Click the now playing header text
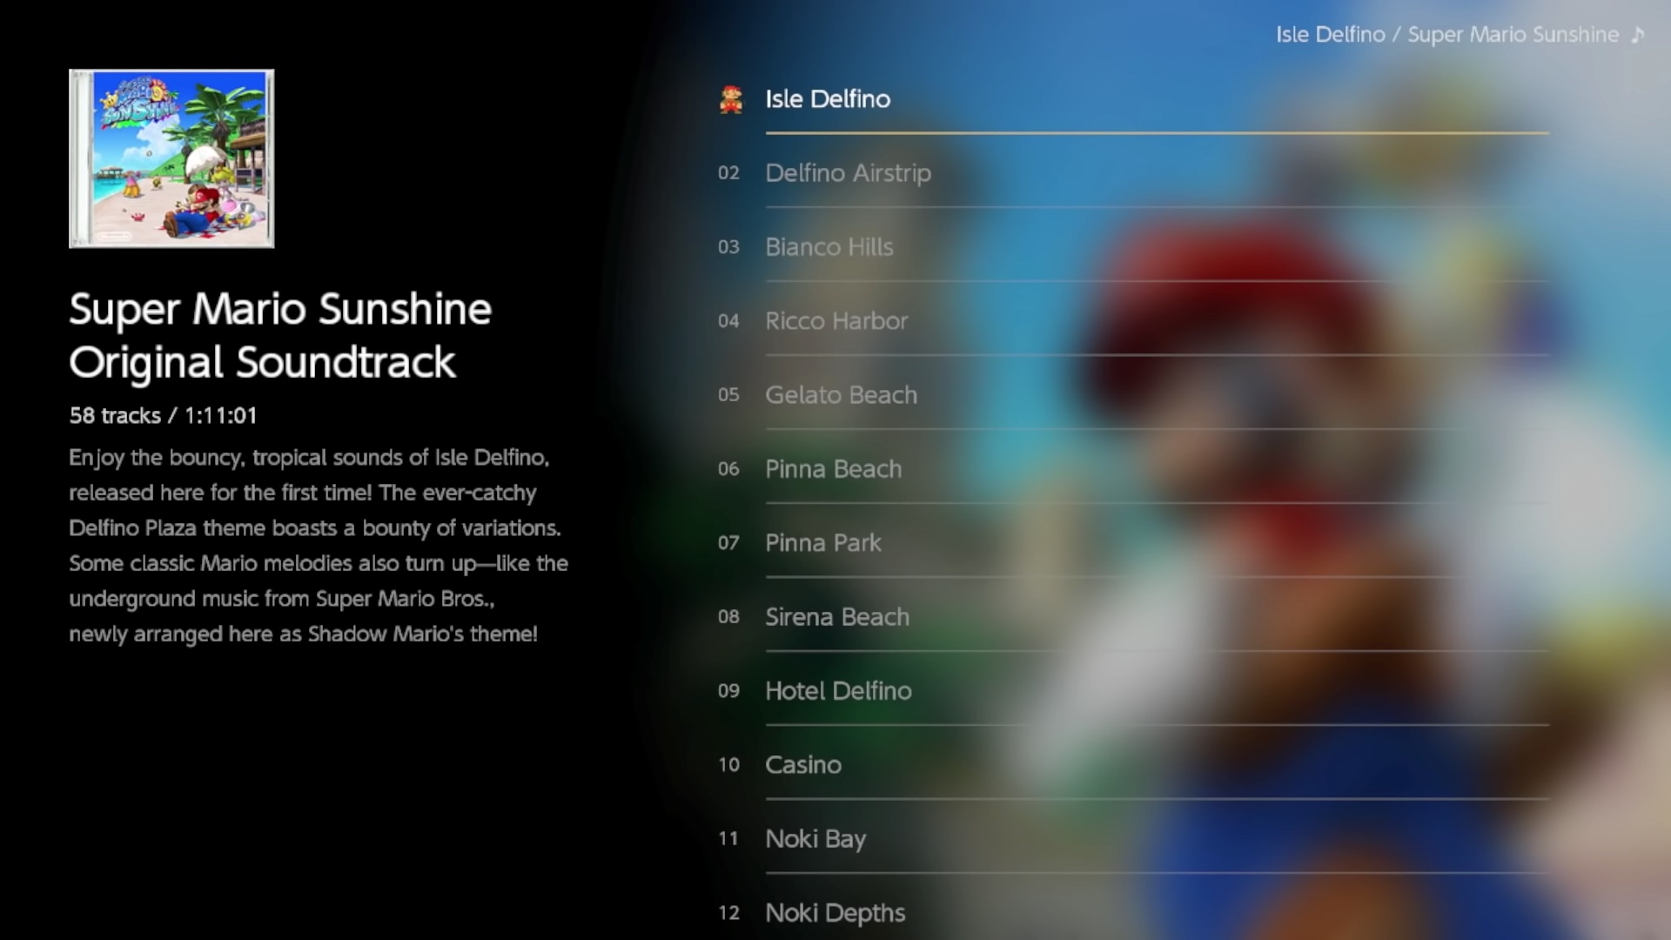Image resolution: width=1671 pixels, height=940 pixels. click(x=1446, y=35)
